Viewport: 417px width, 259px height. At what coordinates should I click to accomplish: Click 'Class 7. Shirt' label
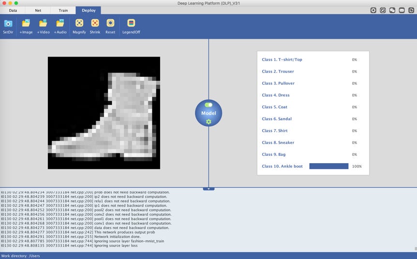[x=275, y=131]
